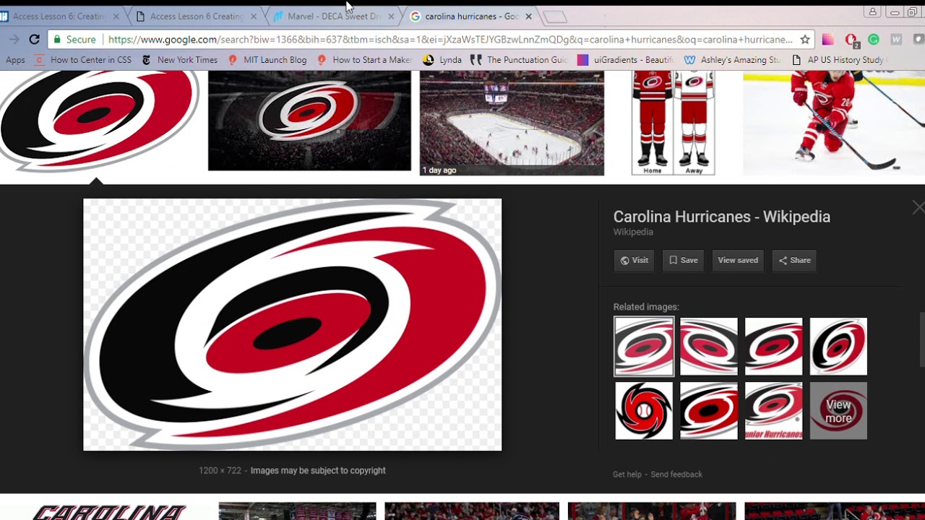Switch to the Marvel - DECA tab
925x520 pixels.
[x=332, y=16]
